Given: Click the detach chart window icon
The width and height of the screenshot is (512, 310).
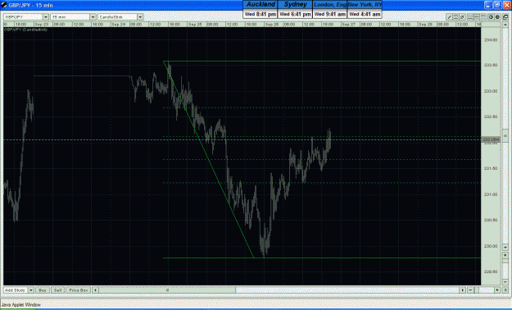Looking at the screenshot, I should pyautogui.click(x=505, y=16).
